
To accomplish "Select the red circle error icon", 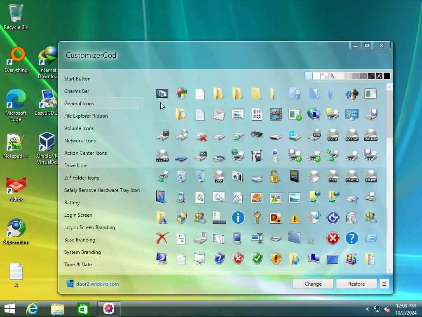I will point(333,238).
